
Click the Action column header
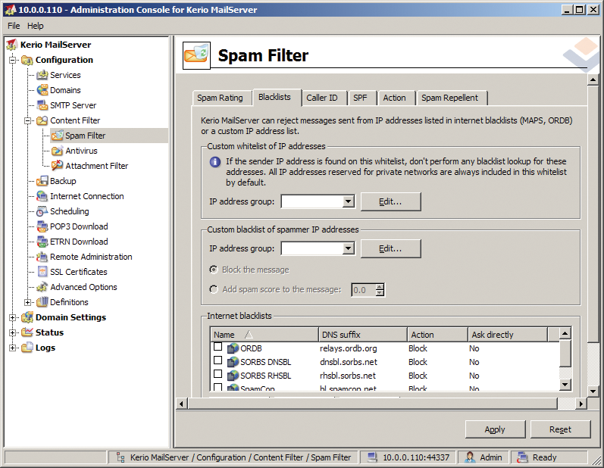coord(437,335)
